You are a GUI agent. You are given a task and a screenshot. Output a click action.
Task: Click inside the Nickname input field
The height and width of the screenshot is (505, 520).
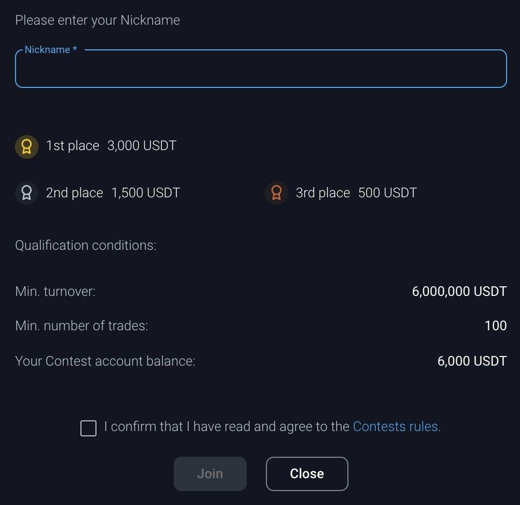(x=261, y=69)
